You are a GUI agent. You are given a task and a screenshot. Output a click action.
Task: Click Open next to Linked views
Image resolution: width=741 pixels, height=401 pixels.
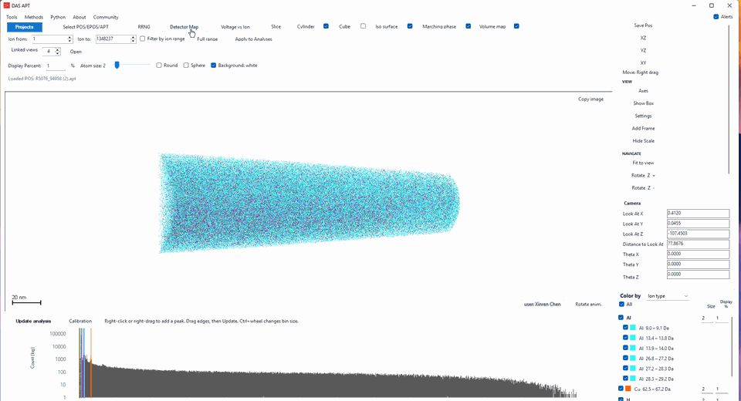point(76,52)
